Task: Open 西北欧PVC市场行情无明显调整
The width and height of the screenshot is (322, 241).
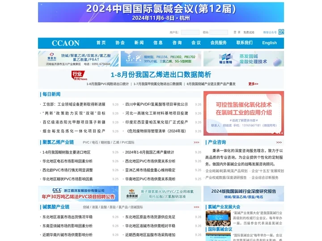Action: pos(68,170)
